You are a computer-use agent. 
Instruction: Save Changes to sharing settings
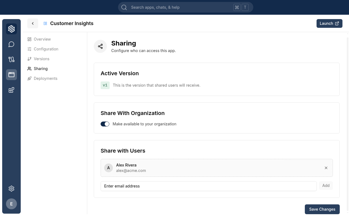[322, 209]
